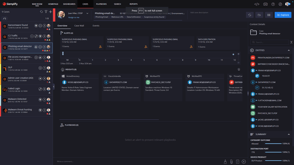Click the blue Explore button
This screenshot has height=165, width=294.
[283, 15]
